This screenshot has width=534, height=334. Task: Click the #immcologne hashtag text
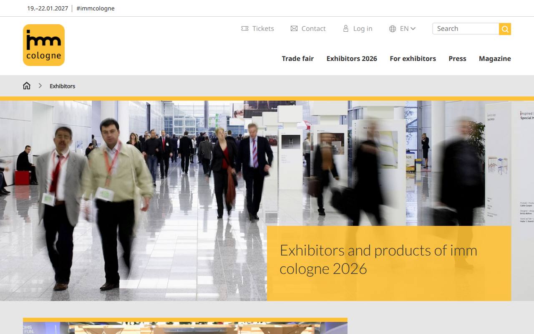[96, 8]
